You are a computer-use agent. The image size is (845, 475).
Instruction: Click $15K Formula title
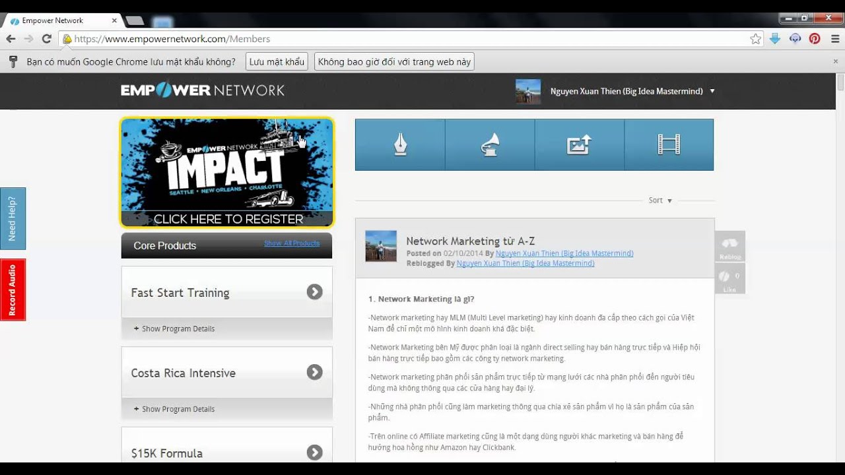(167, 454)
